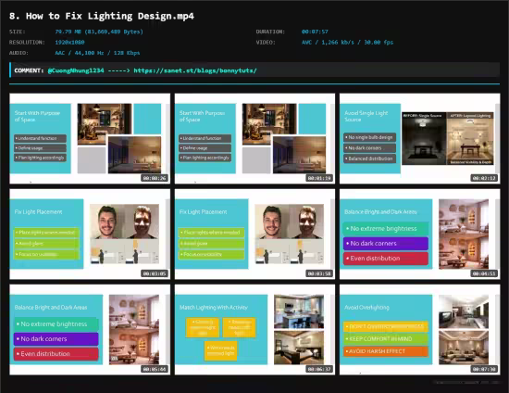Image resolution: width=509 pixels, height=393 pixels.
Task: Click thumbnail timestamped 00:03:05
Action: point(90,235)
